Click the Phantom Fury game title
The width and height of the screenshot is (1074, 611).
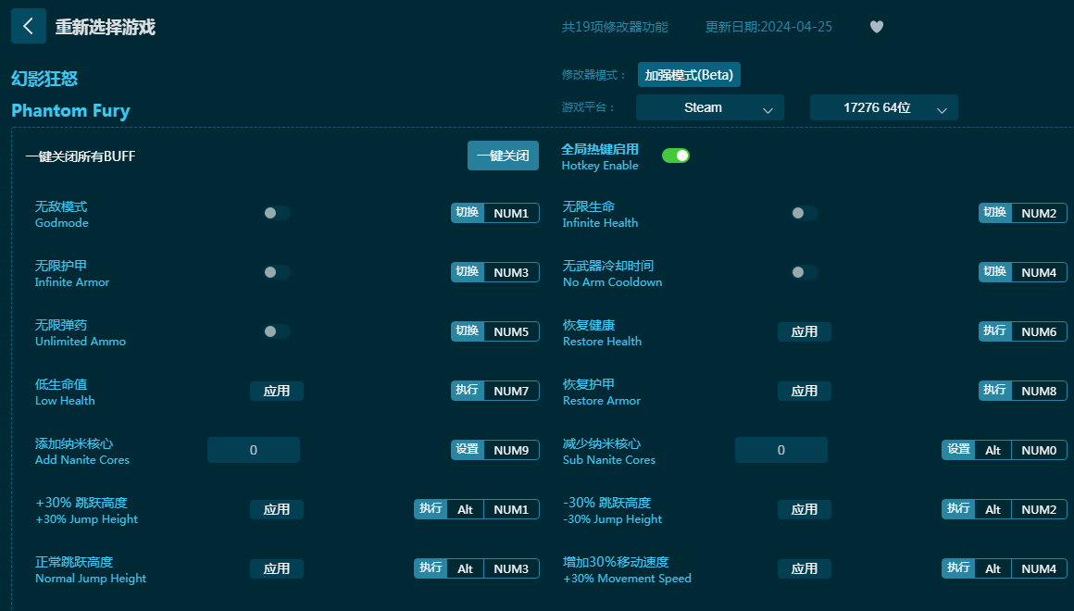[70, 110]
